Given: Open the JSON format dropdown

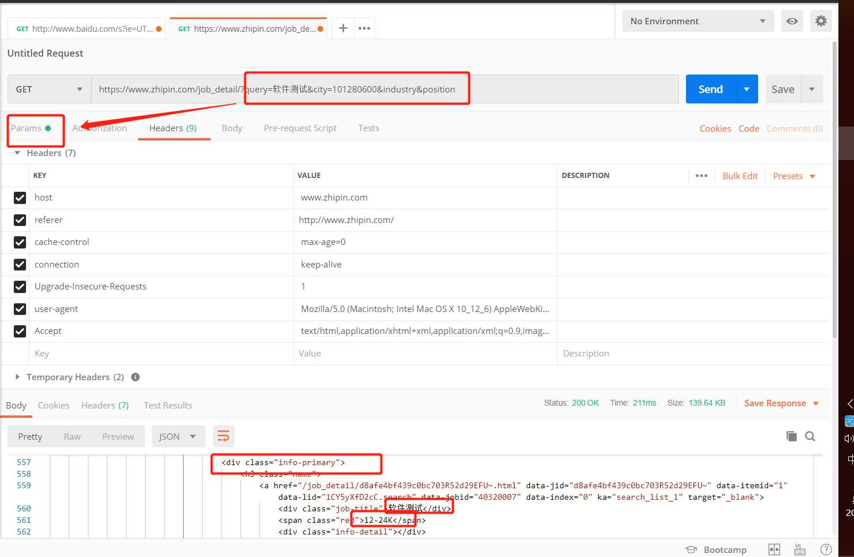Looking at the screenshot, I should pyautogui.click(x=178, y=436).
